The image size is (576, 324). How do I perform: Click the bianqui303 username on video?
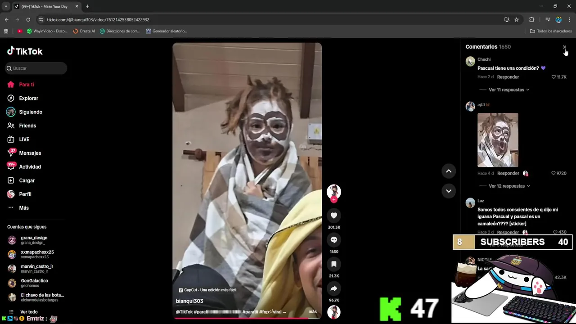(189, 301)
